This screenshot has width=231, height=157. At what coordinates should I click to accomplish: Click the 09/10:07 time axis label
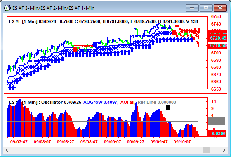(x=182, y=142)
